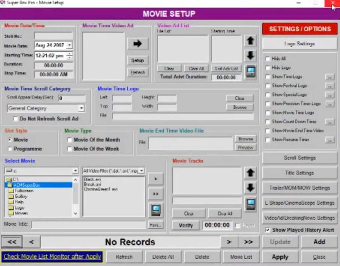Open the All Video Files filter dropdown
Viewport: 340px width, 266px height.
click(141, 171)
